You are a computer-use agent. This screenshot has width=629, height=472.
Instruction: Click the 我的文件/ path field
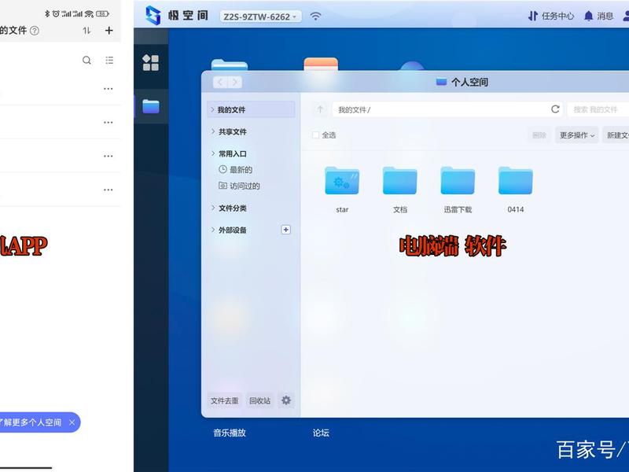pyautogui.click(x=447, y=109)
